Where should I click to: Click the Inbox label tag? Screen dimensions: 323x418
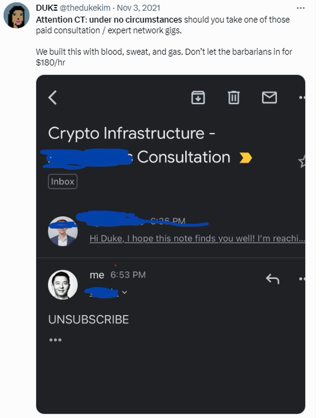(x=63, y=181)
